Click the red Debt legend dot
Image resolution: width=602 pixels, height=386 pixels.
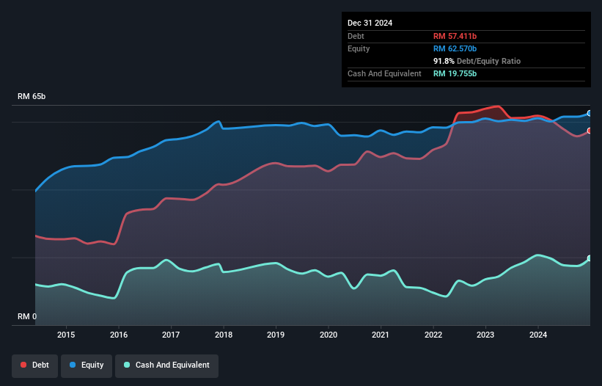(23, 365)
